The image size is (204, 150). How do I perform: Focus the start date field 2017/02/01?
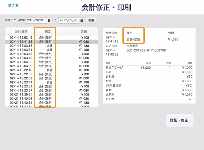[36, 20]
